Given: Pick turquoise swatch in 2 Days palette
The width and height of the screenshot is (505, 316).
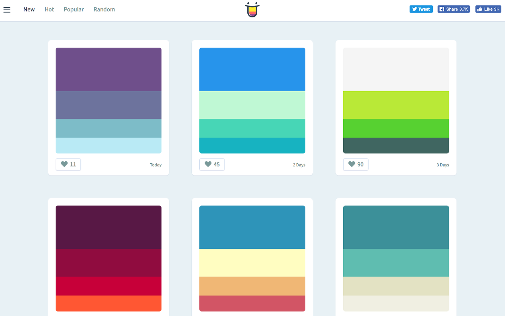Looking at the screenshot, I should pyautogui.click(x=252, y=128).
